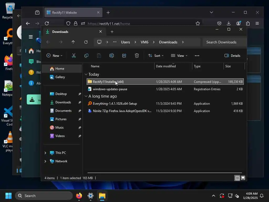269x202 pixels.
Task: Sort by Date modified column header
Action: tap(173, 66)
